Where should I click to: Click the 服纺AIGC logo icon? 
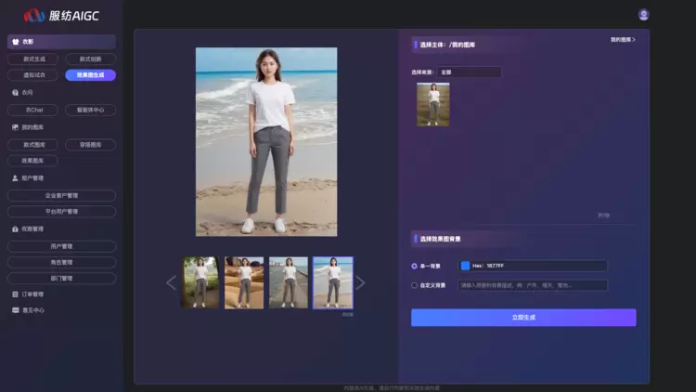tap(34, 15)
